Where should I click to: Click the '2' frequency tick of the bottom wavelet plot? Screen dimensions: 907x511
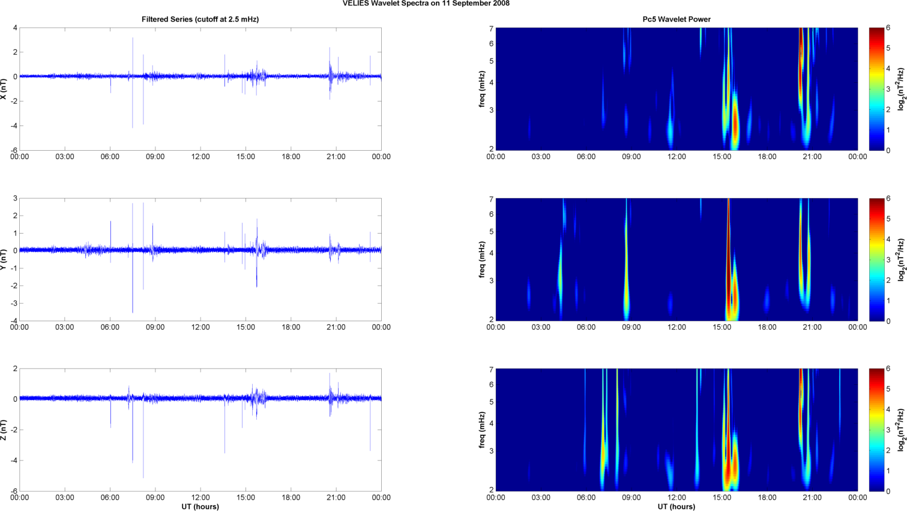coord(491,490)
